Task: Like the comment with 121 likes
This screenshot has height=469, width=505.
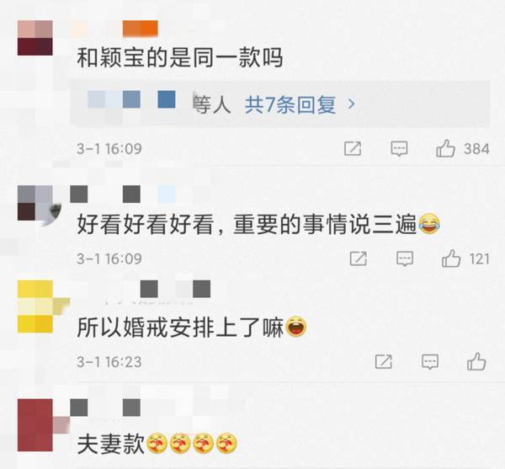Action: click(451, 258)
